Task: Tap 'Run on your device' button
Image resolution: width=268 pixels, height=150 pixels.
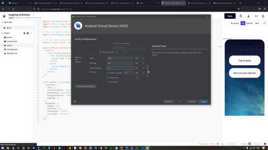Action: (245, 73)
